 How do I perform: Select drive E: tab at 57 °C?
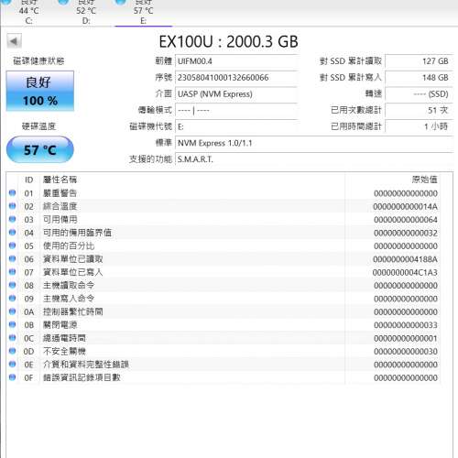[x=143, y=12]
